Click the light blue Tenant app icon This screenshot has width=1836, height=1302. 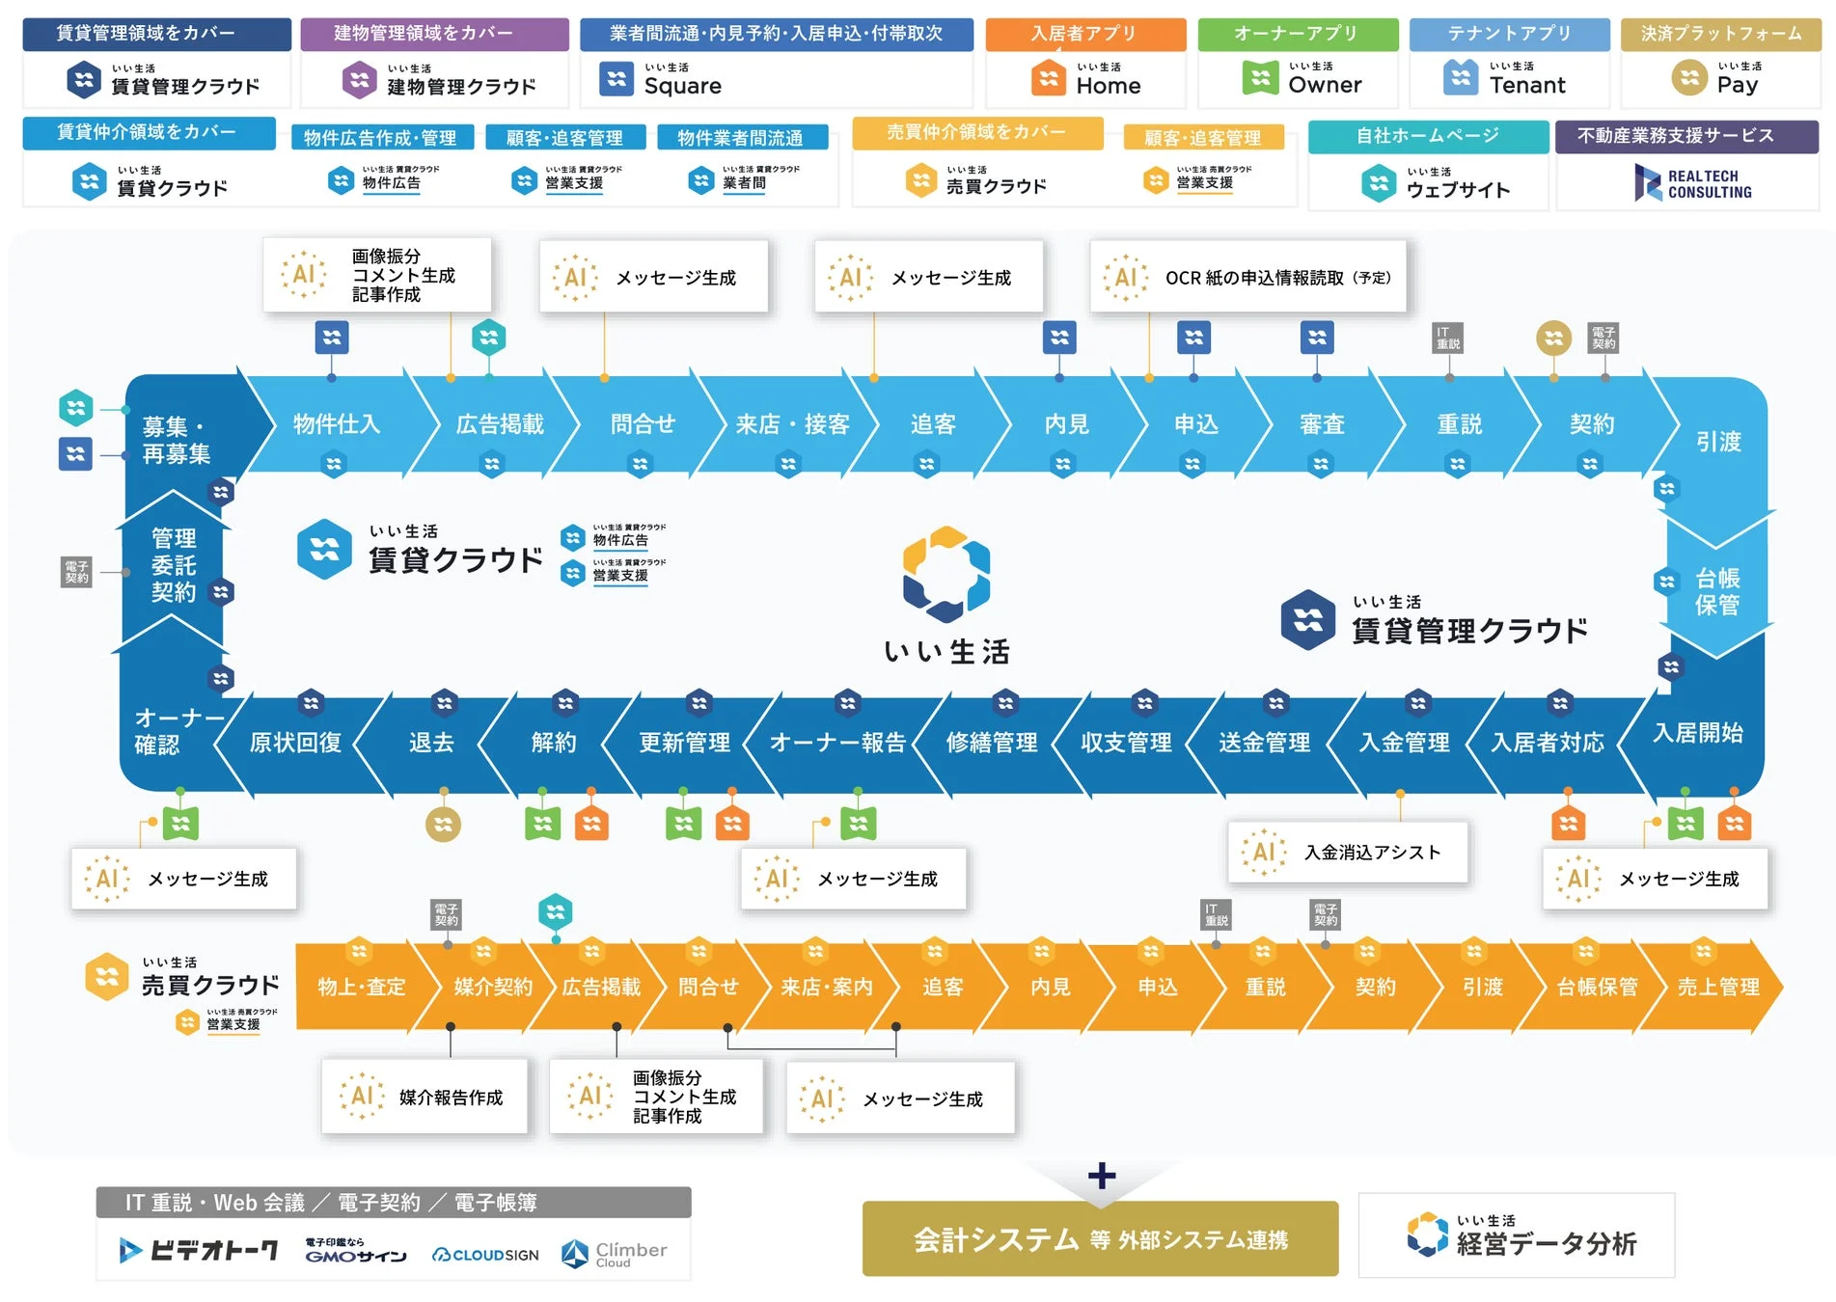tap(1461, 77)
